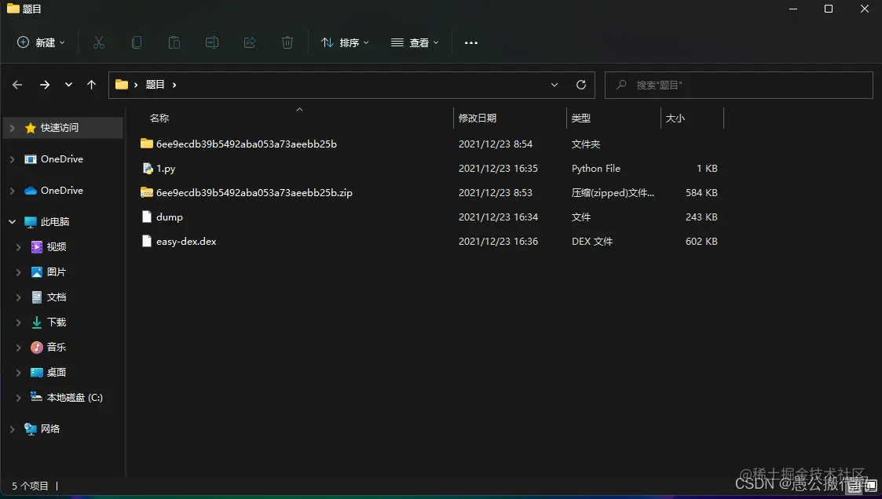Select 快速访问 in navigation pane

point(59,128)
